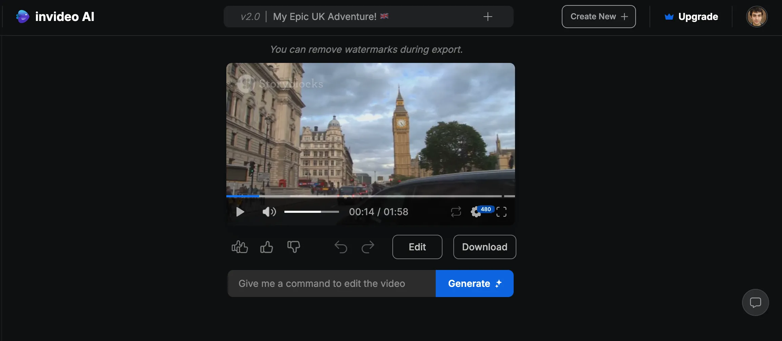Expand the Create New menu

pos(598,16)
